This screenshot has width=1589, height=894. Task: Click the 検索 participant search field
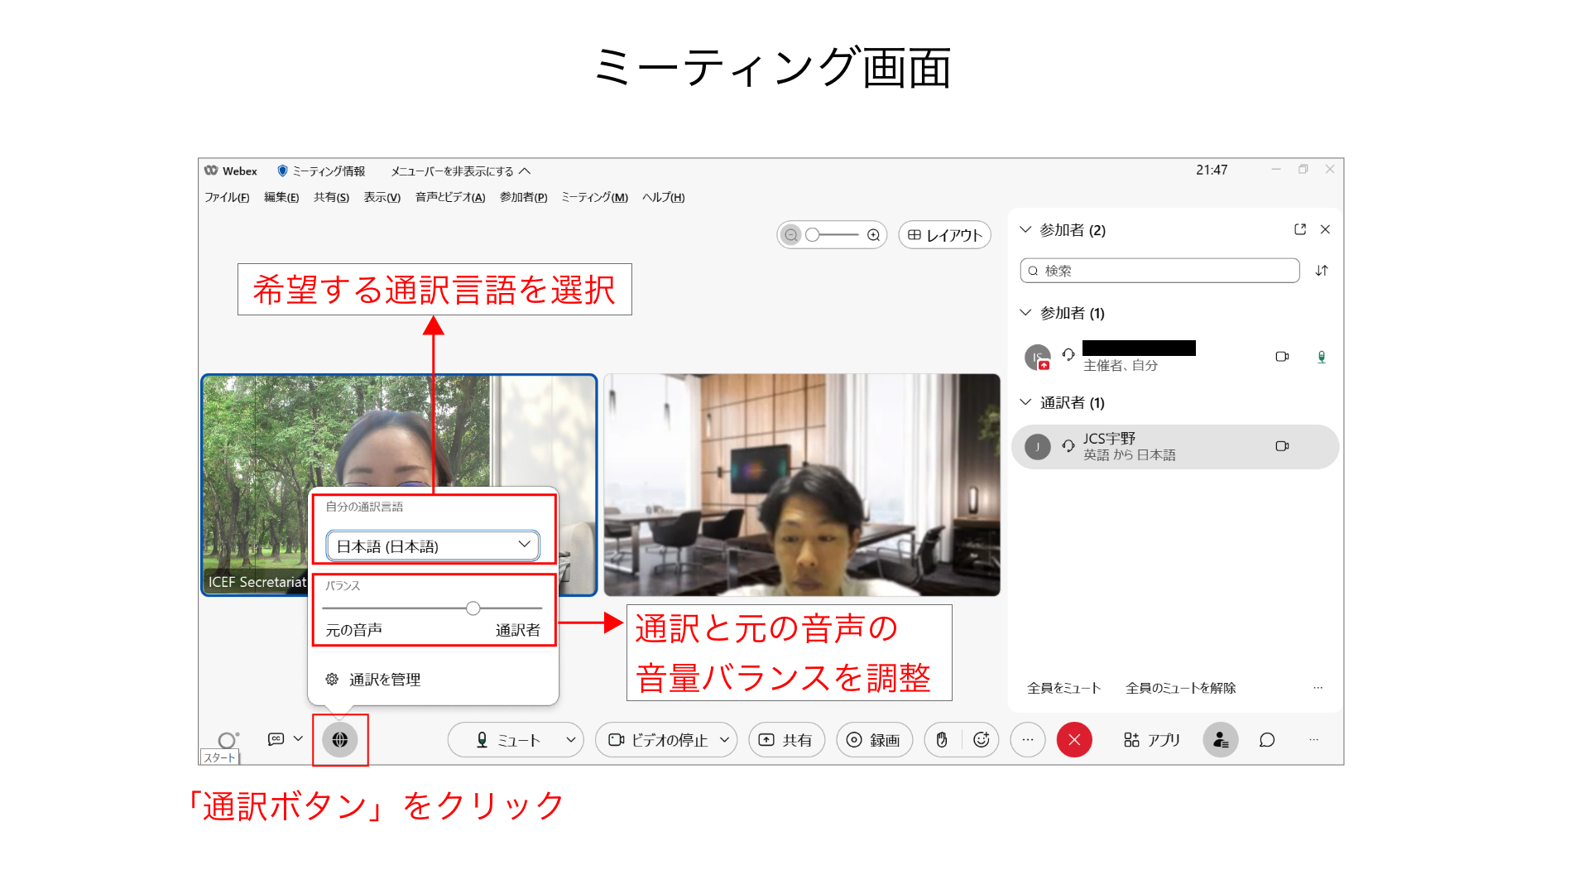click(1159, 271)
